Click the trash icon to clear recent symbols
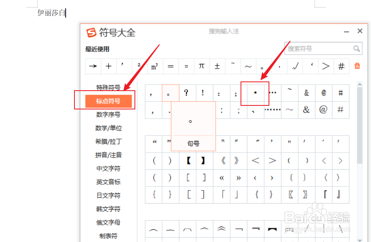371x242 pixels. [x=357, y=66]
